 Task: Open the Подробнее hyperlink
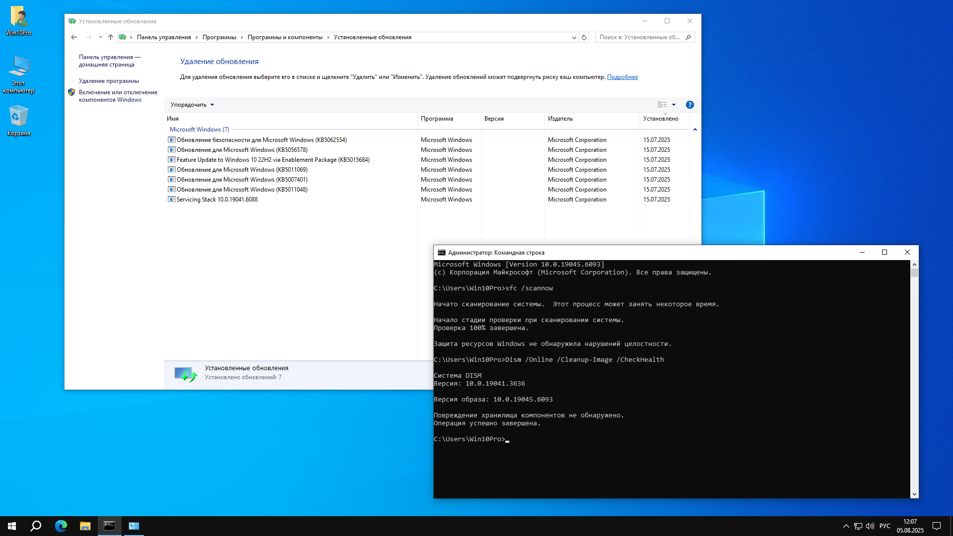click(x=622, y=77)
